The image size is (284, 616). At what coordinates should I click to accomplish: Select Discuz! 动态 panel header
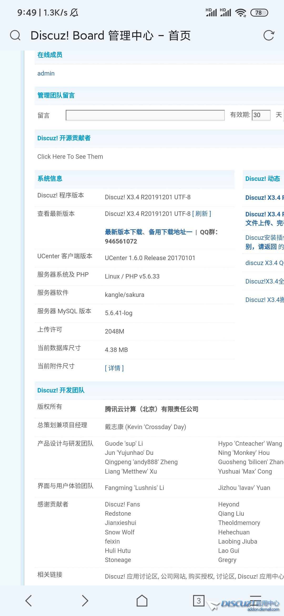263,179
